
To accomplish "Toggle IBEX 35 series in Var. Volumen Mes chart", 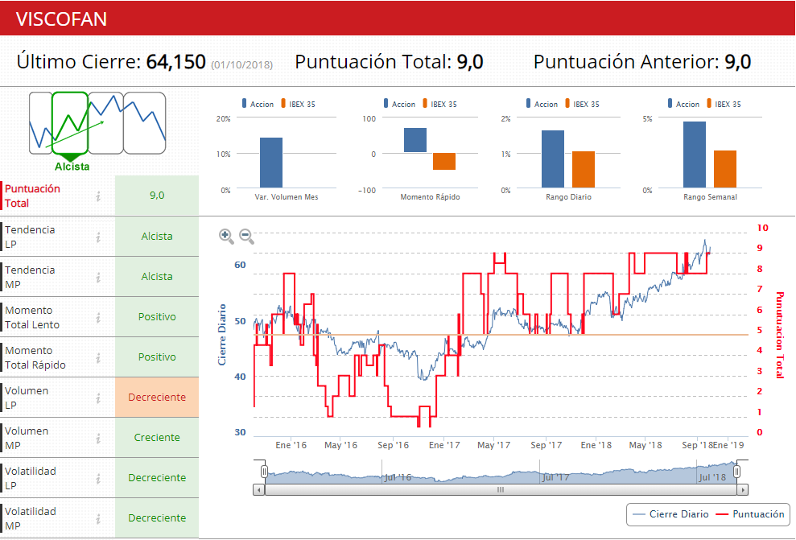I will click(x=298, y=104).
